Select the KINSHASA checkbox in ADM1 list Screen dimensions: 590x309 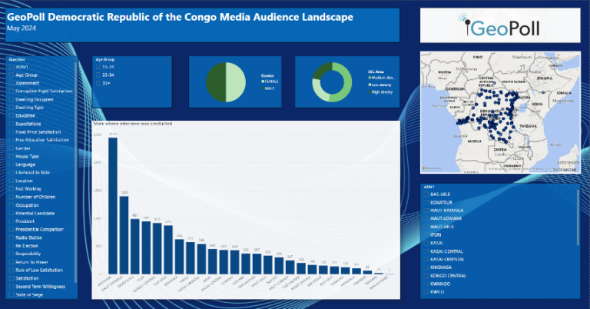tap(426, 267)
